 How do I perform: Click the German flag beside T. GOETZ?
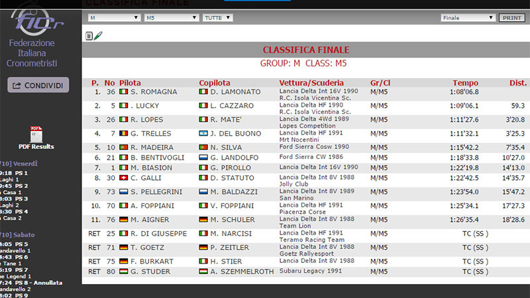tap(123, 247)
